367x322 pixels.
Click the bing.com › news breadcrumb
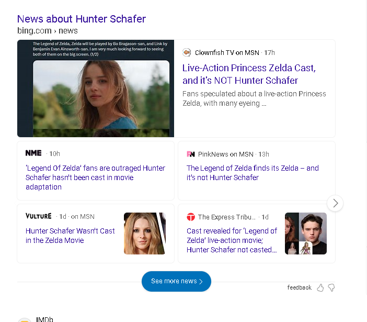click(48, 31)
